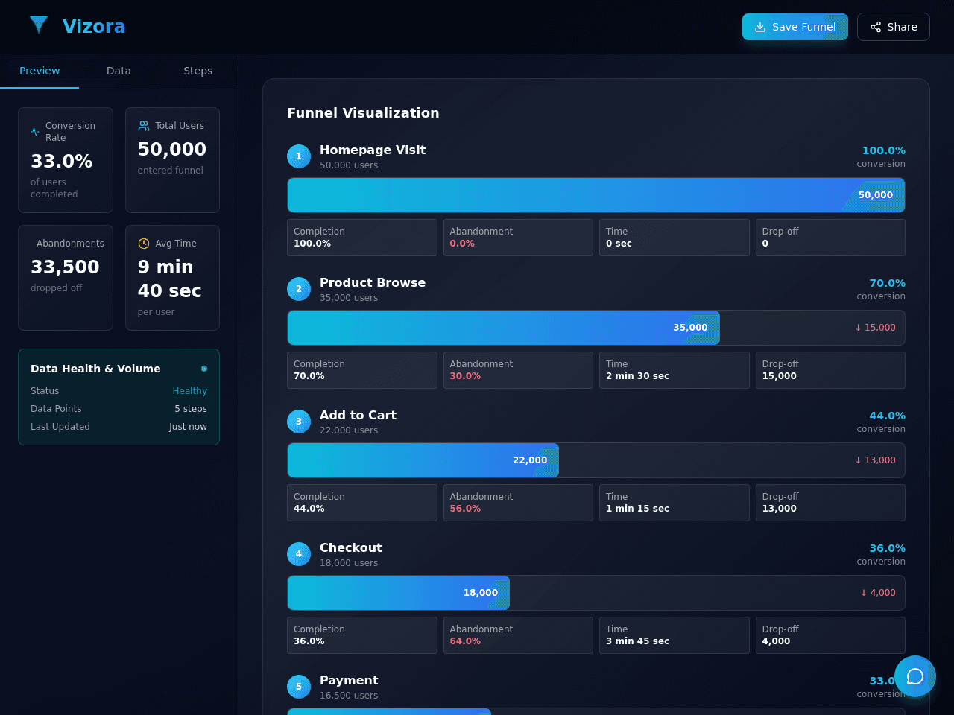Click the Payment step title
This screenshot has width=954, height=715.
coord(349,680)
